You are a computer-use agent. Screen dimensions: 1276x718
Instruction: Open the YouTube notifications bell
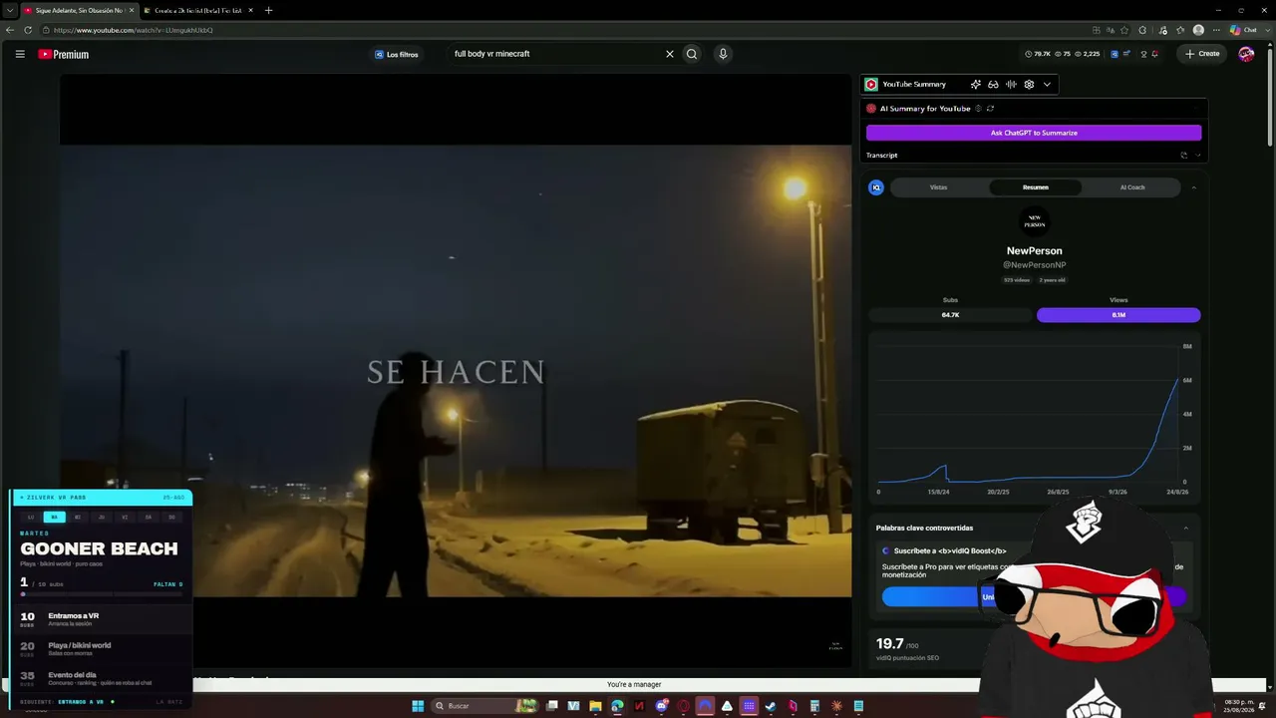[x=1154, y=54]
